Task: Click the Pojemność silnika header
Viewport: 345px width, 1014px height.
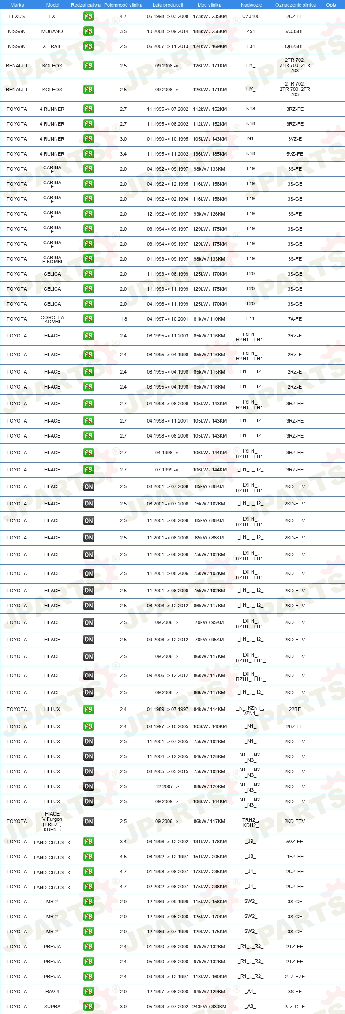Action: pyautogui.click(x=123, y=5)
